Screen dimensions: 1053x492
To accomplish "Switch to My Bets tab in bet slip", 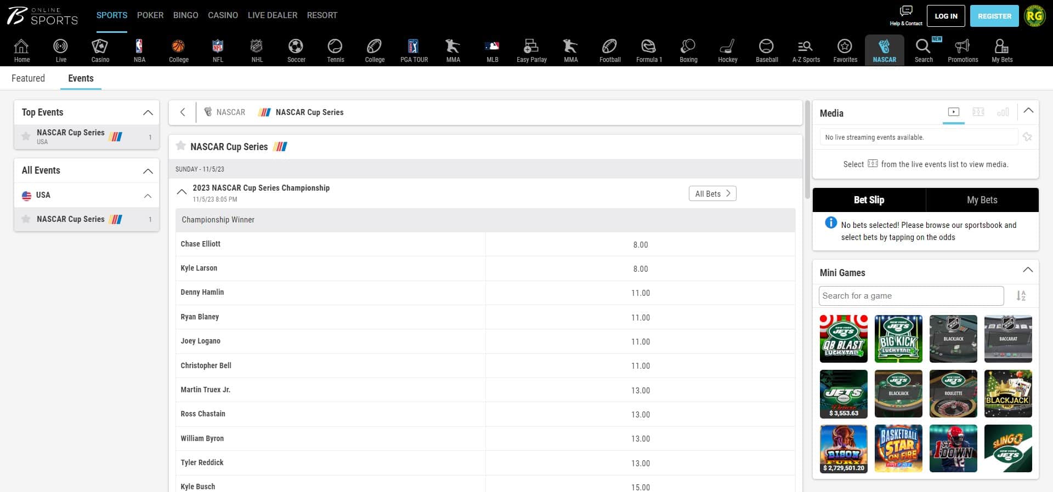I will tap(982, 200).
